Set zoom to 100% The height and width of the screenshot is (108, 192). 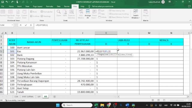click(x=65, y=13)
